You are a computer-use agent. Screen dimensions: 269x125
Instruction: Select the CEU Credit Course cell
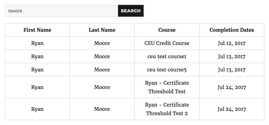[x=167, y=43]
